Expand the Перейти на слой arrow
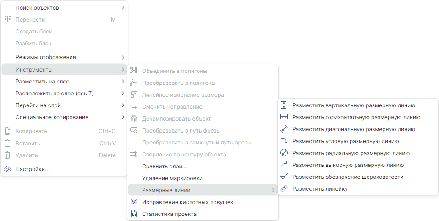This screenshot has width=439, height=221. pyautogui.click(x=123, y=105)
